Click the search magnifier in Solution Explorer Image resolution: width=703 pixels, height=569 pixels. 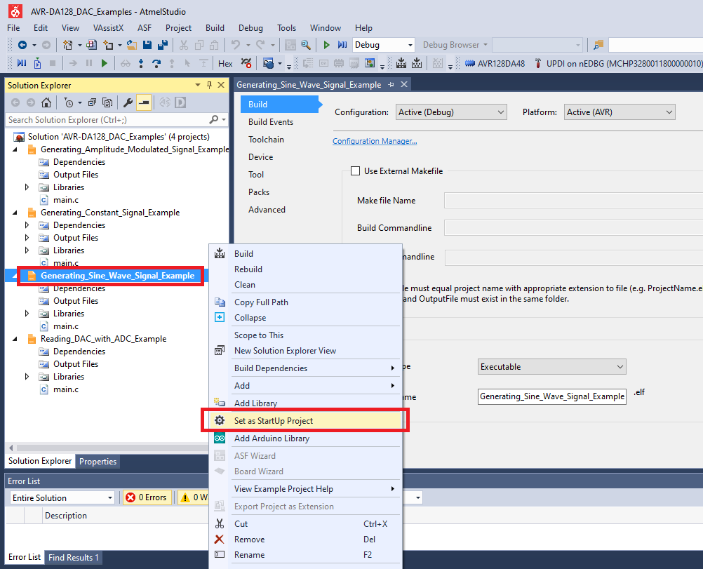(214, 120)
